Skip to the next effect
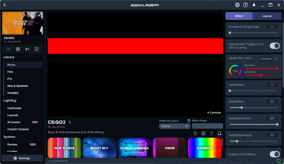 [x=27, y=49]
